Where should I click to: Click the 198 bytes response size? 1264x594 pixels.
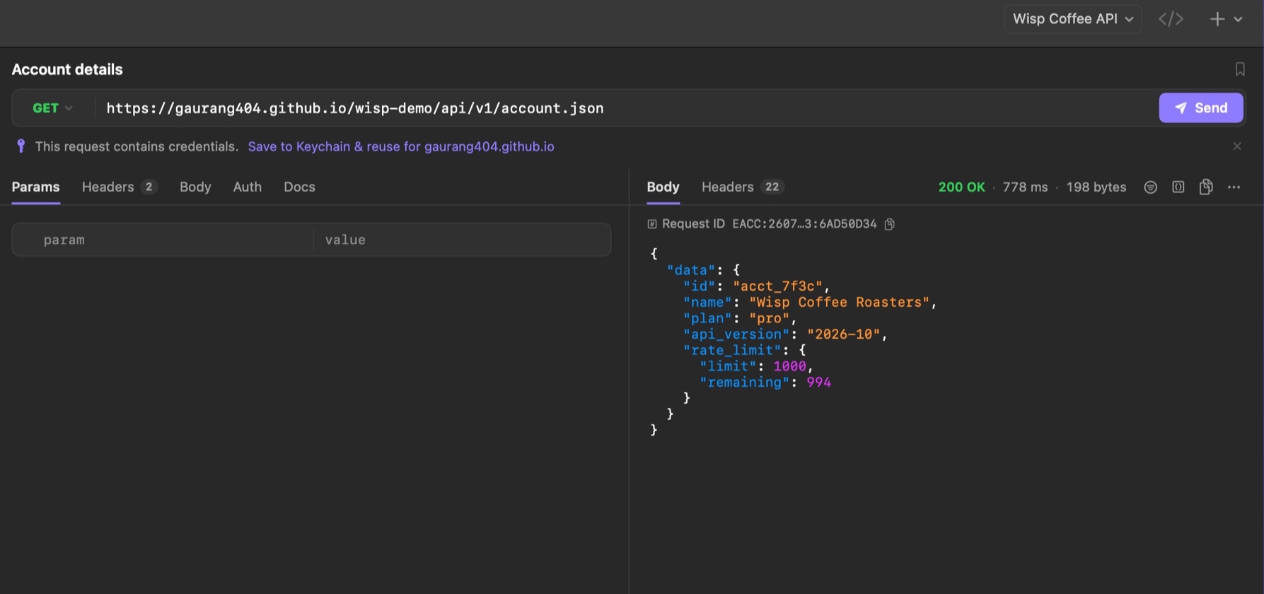(x=1096, y=187)
